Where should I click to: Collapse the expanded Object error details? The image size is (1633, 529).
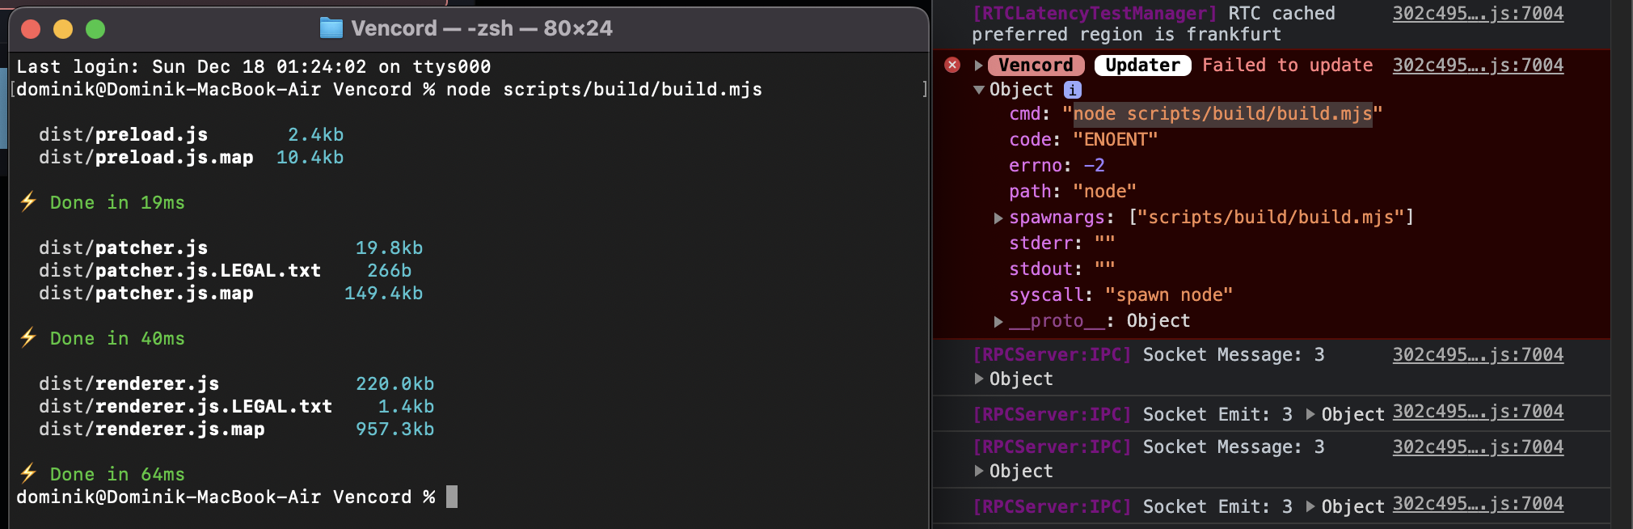979,90
